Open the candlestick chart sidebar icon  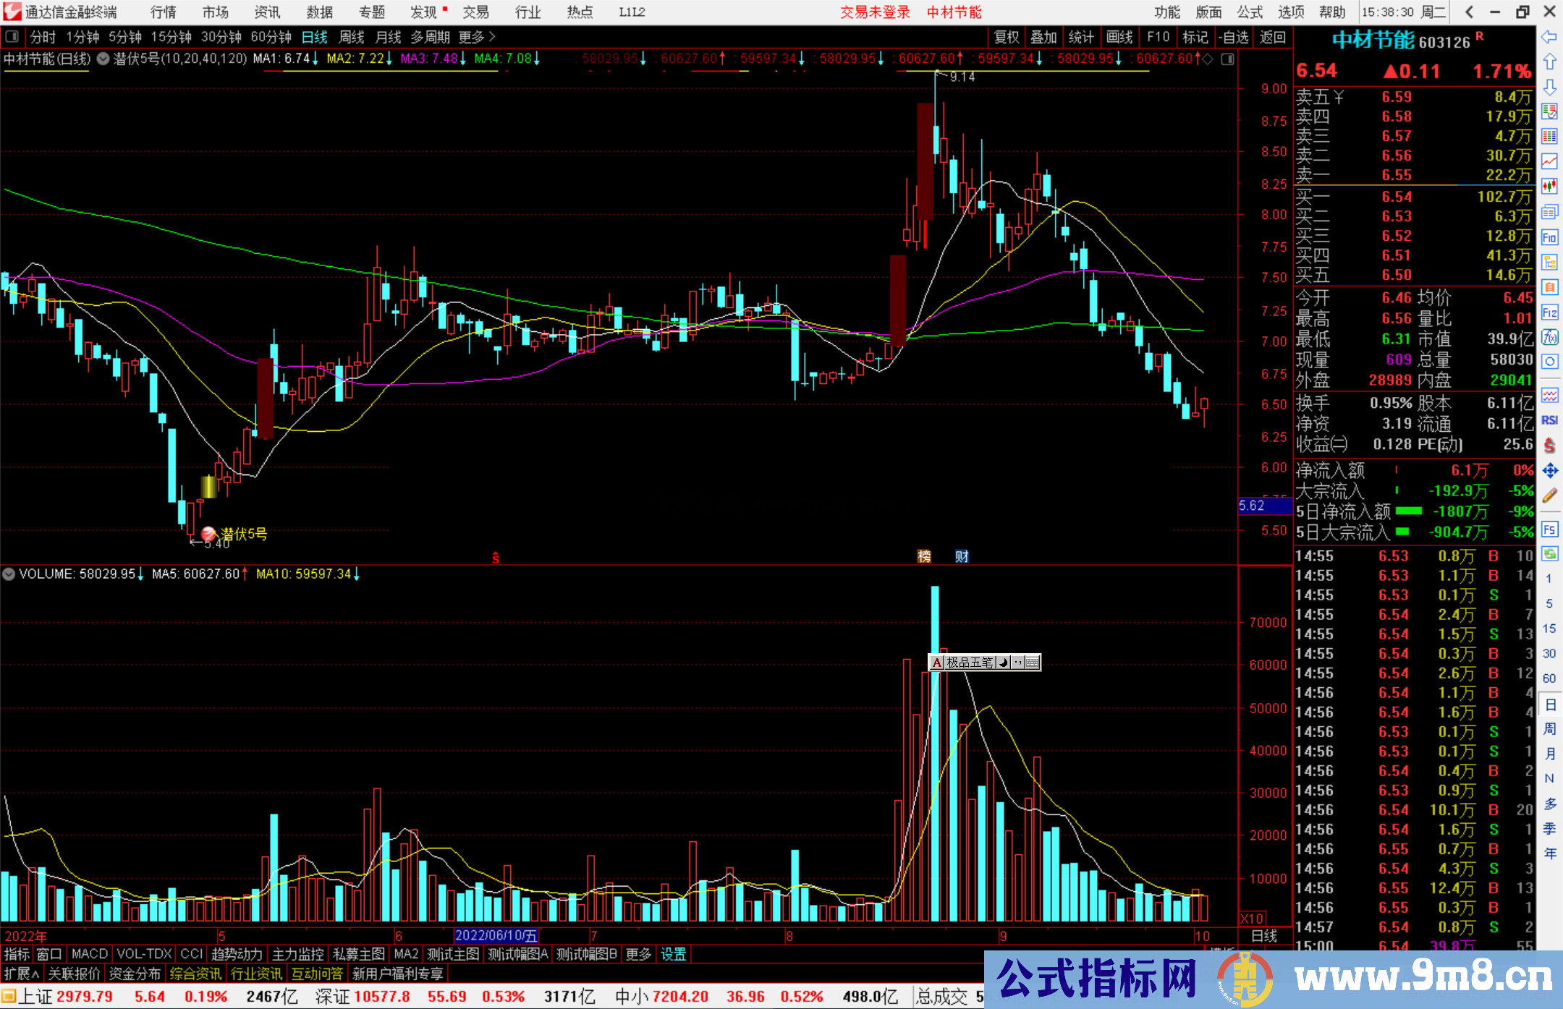1549,187
